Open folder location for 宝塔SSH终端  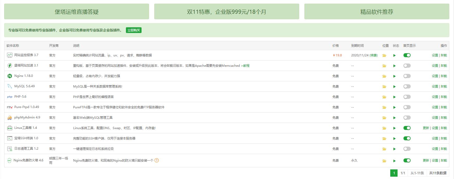tap(384, 138)
